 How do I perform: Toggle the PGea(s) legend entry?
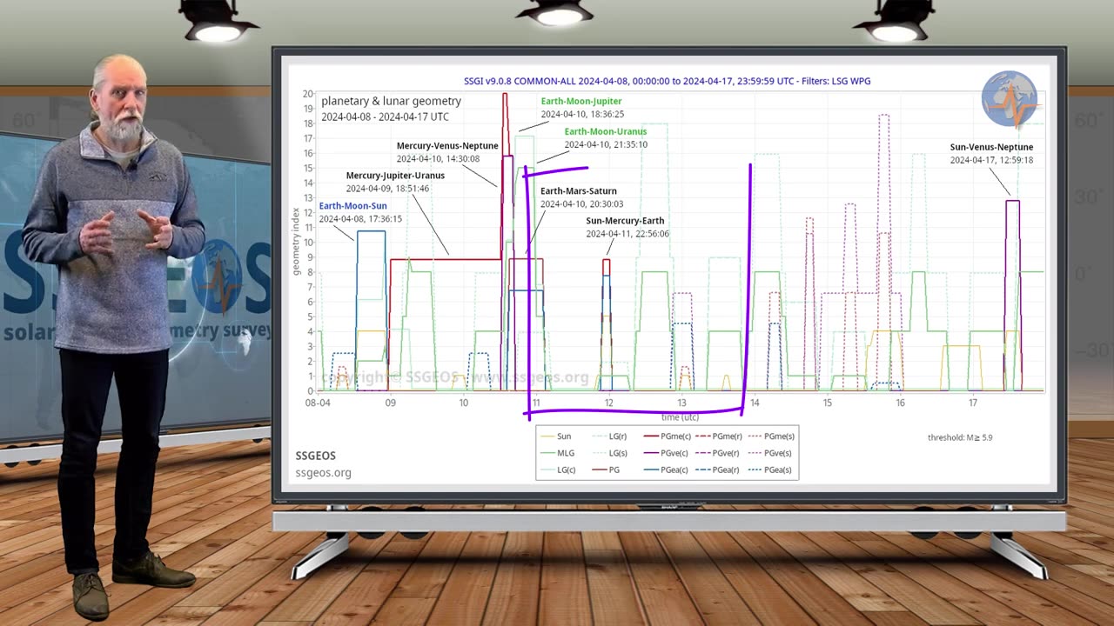pyautogui.click(x=771, y=469)
